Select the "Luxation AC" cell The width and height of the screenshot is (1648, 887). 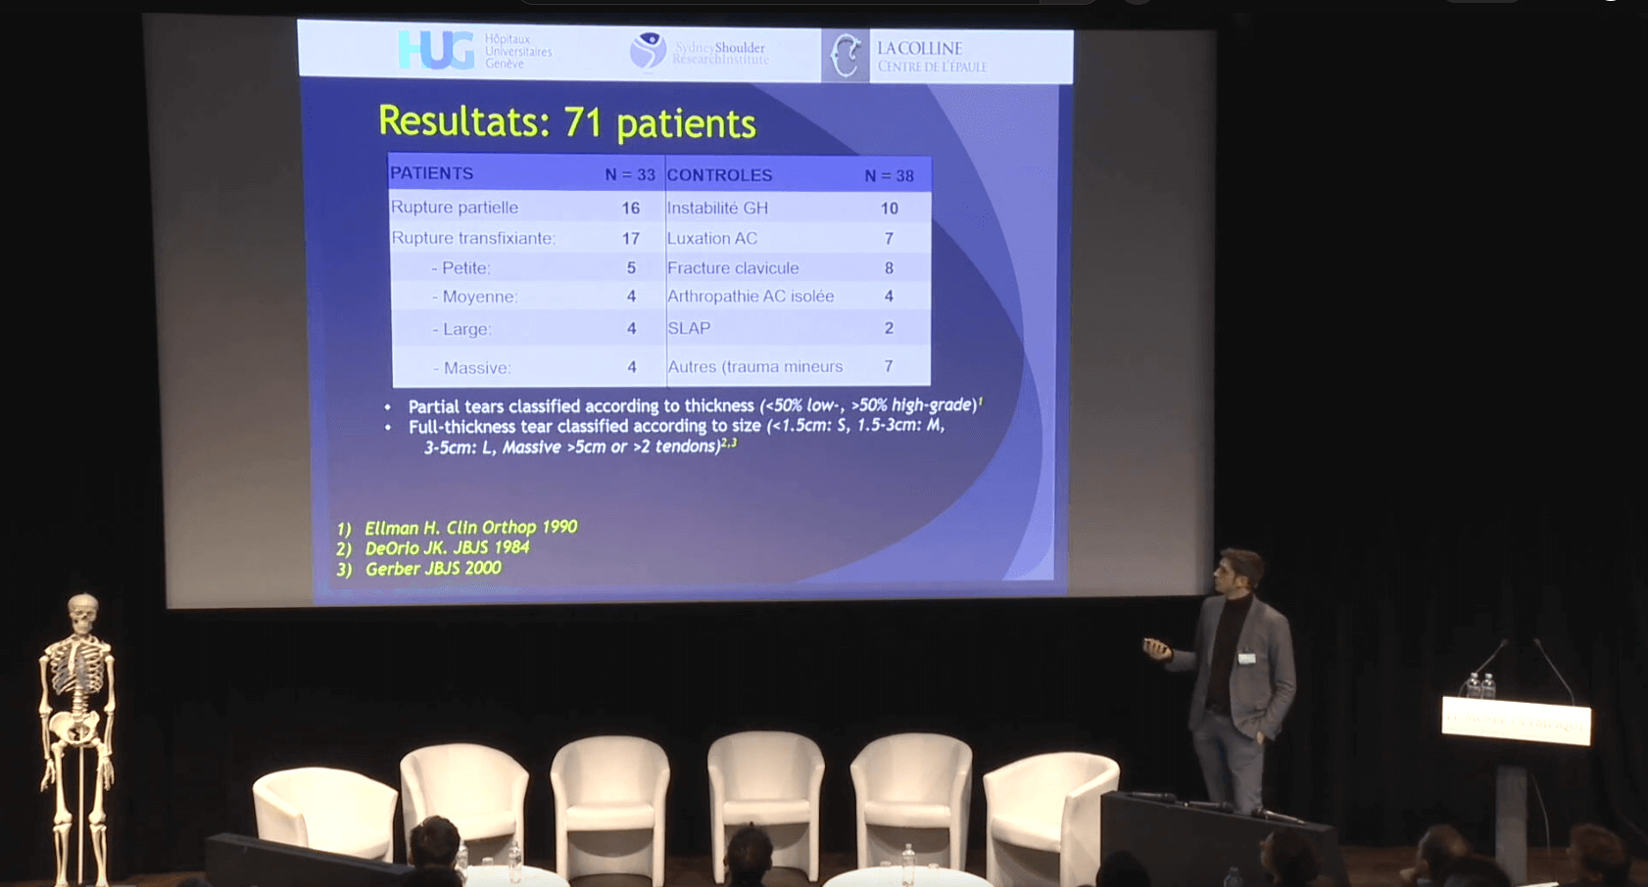(712, 239)
